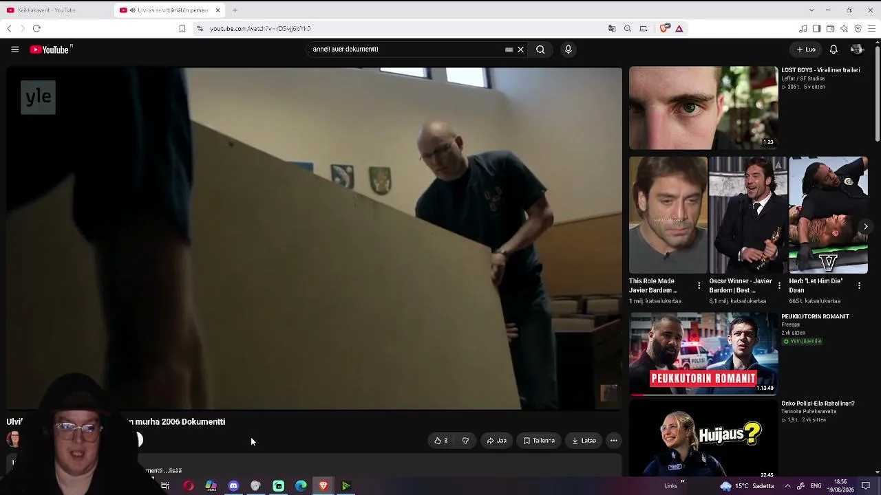Open a new browser tab
This screenshot has width=881, height=495.
pyautogui.click(x=235, y=10)
